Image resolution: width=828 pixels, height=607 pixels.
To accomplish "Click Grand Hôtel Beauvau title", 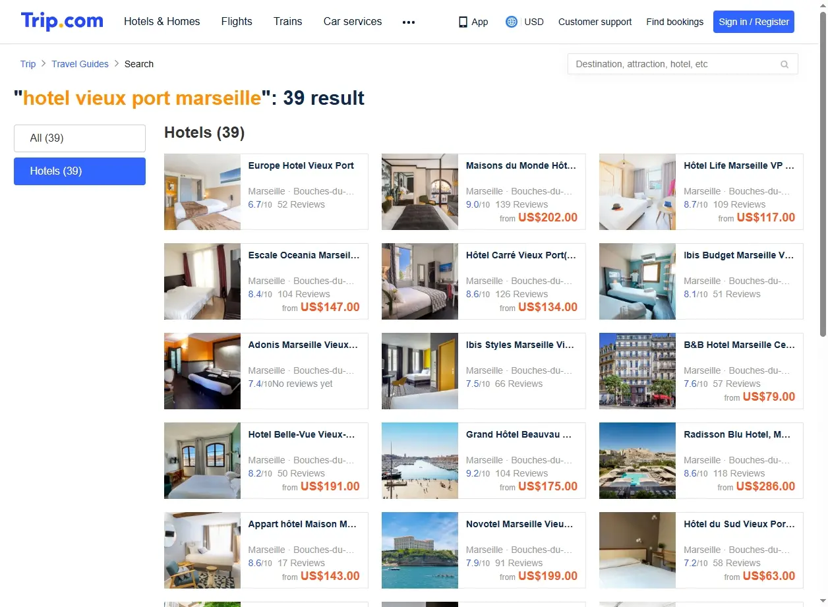I will coord(519,435).
